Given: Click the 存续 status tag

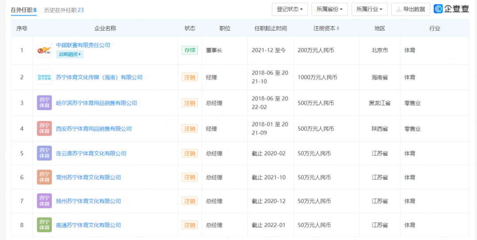Looking at the screenshot, I should click(x=190, y=50).
